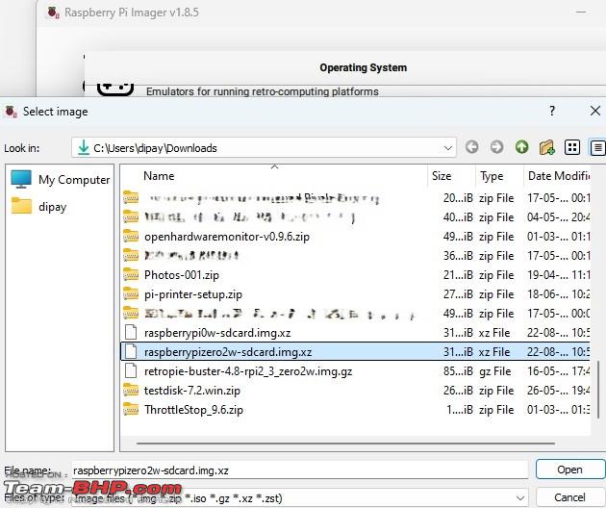Click the Open button
The image size is (606, 508).
[570, 470]
